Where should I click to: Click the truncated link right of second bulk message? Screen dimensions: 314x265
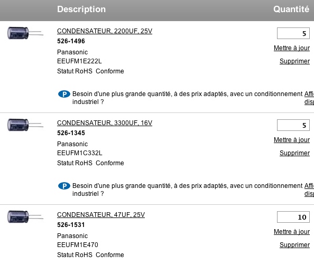309,190
